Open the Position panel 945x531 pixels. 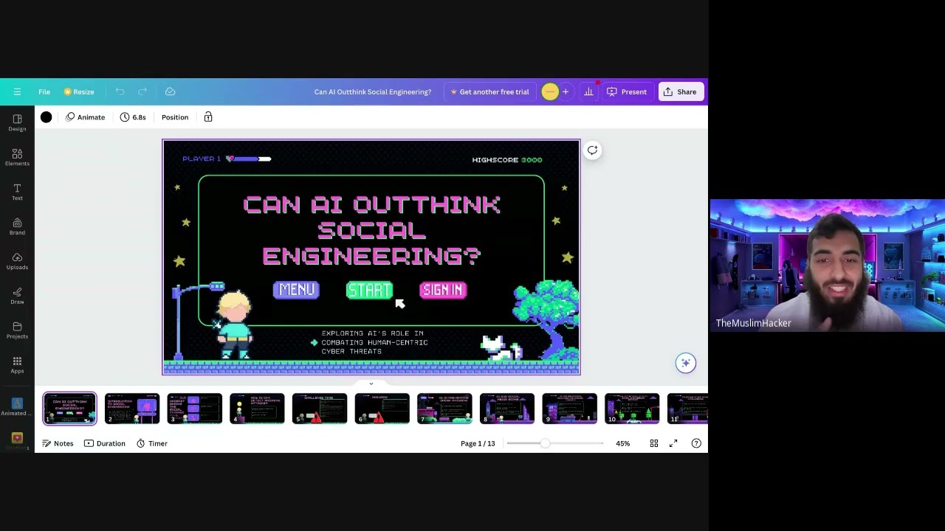tap(175, 117)
